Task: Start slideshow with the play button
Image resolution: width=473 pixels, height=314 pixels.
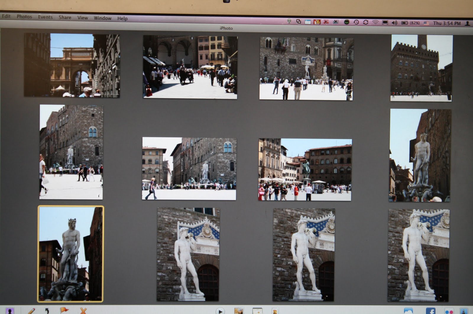Action: 220,311
